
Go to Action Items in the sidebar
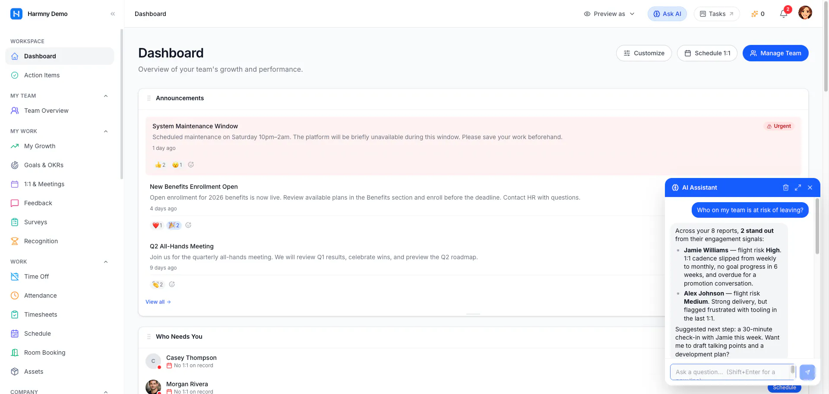[60, 75]
